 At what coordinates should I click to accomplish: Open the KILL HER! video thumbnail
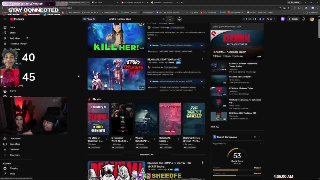[x=116, y=37]
